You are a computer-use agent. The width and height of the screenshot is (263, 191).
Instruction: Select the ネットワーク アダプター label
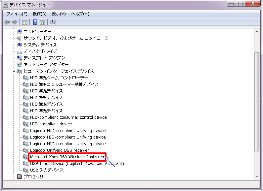[46, 65]
